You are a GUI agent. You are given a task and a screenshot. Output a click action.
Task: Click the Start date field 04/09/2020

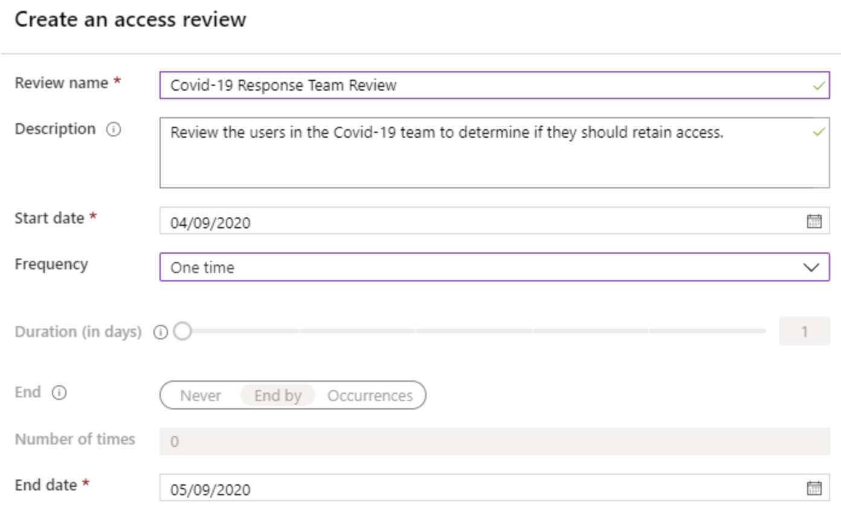click(494, 221)
